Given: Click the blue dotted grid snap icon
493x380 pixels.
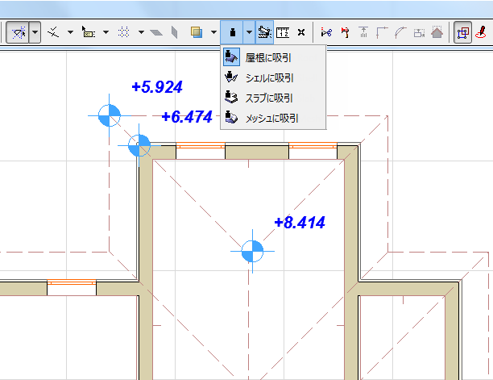Looking at the screenshot, I should (x=124, y=32).
